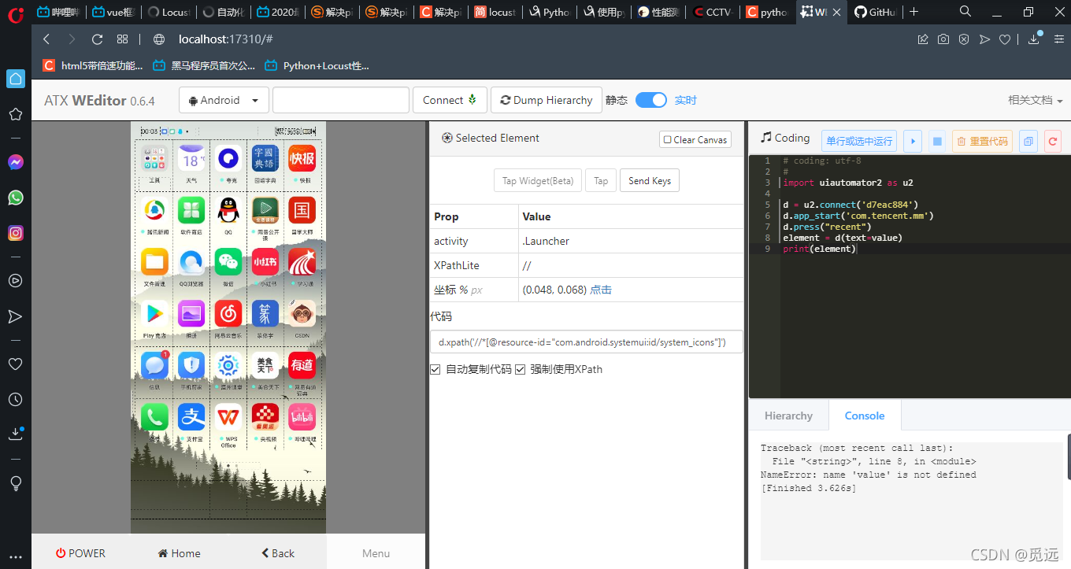Reload the page in the browser toolbar
The height and width of the screenshot is (569, 1071).
(98, 39)
